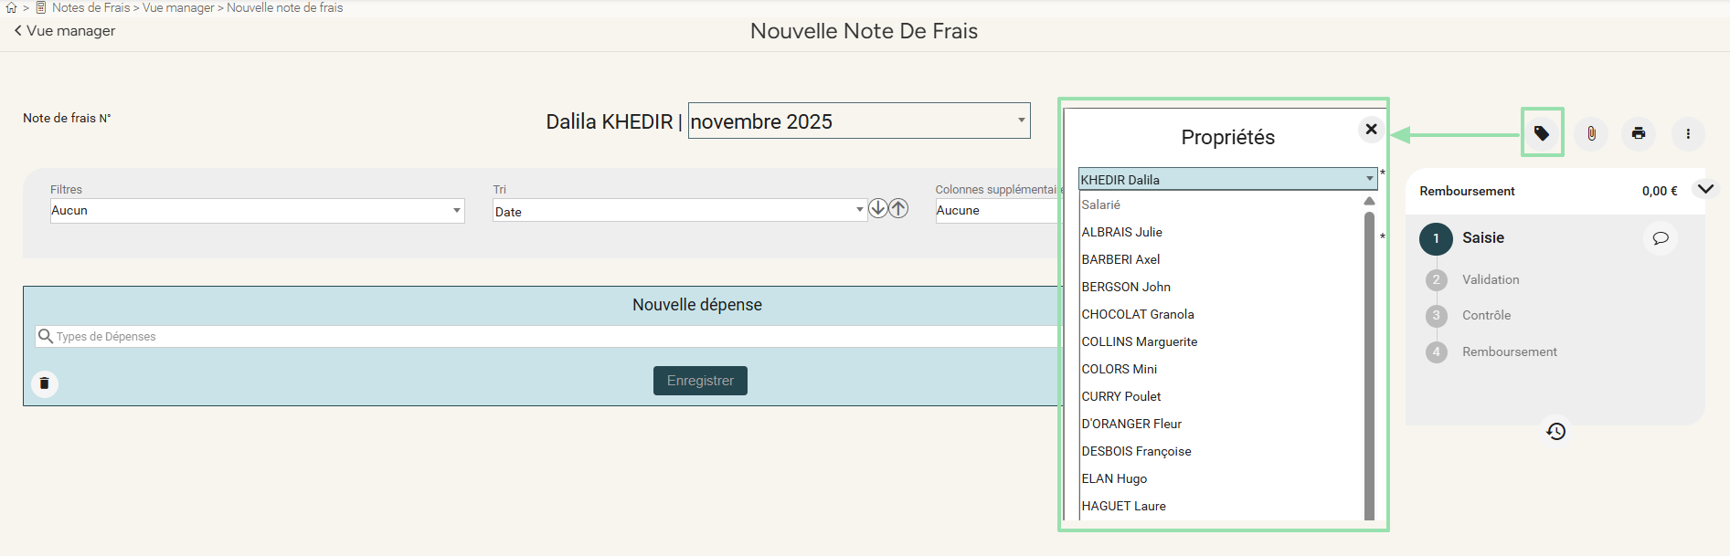Click the print icon

(1639, 133)
